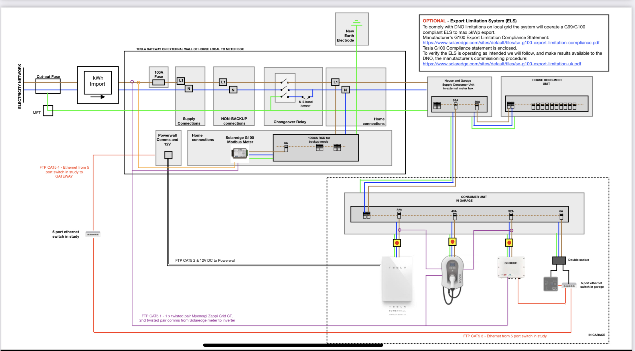
Task: Open the se-g100-export-limitation-compliance.pdf link
Action: (x=511, y=43)
